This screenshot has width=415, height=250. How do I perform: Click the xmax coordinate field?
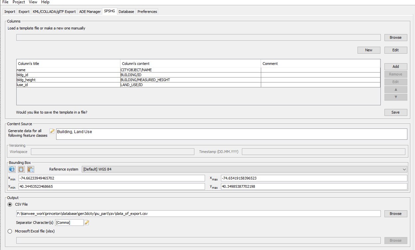tap(314, 178)
